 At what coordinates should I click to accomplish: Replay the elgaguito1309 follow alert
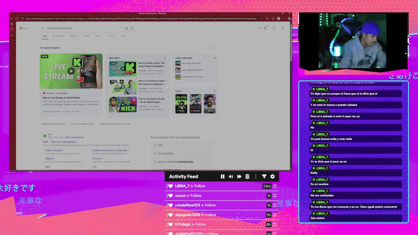tap(275, 215)
